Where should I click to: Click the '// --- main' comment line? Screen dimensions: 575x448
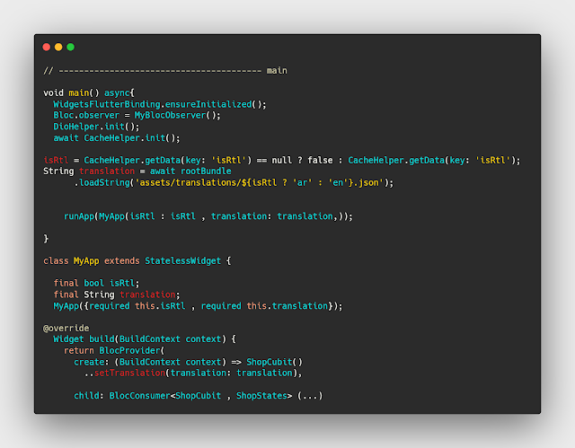165,70
